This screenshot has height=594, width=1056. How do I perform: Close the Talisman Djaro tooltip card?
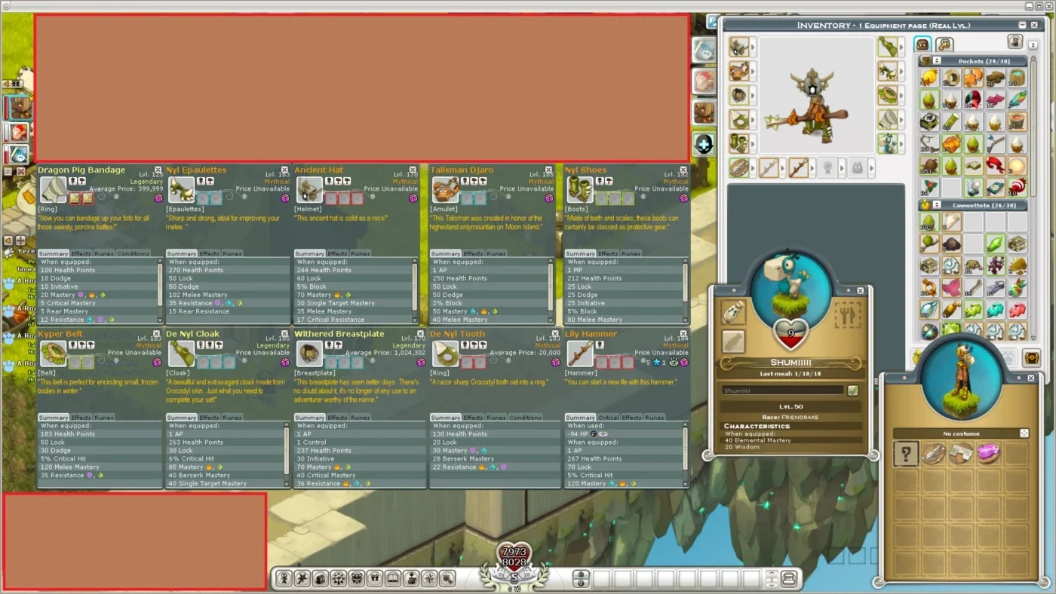pos(549,170)
